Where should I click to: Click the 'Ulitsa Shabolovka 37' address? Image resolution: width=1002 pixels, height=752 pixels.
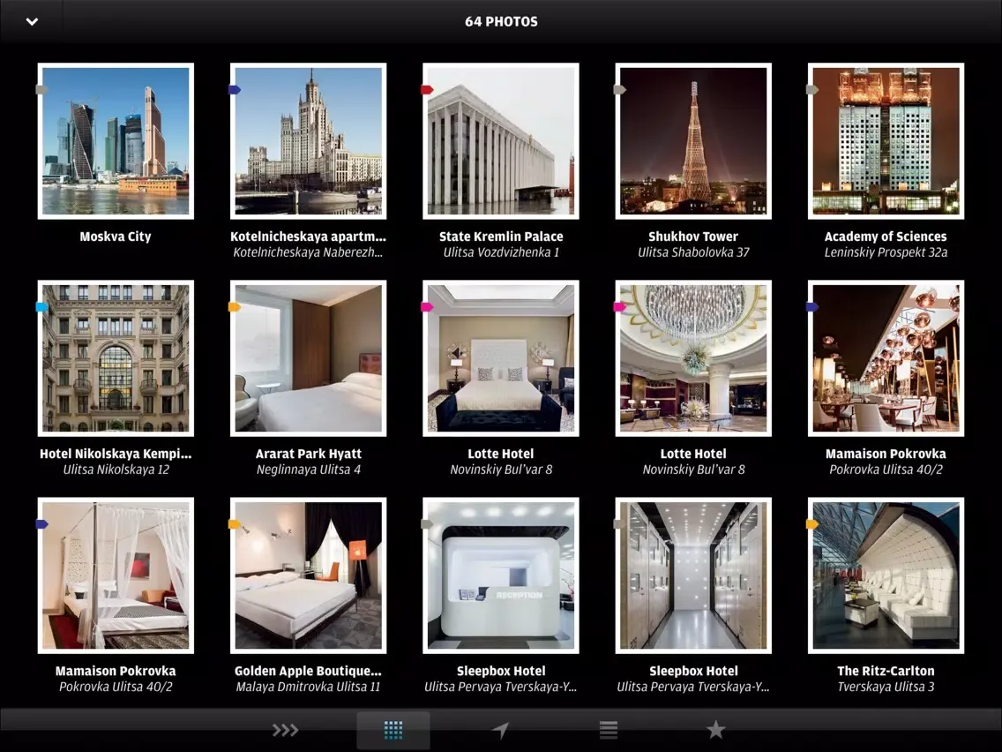click(x=693, y=252)
